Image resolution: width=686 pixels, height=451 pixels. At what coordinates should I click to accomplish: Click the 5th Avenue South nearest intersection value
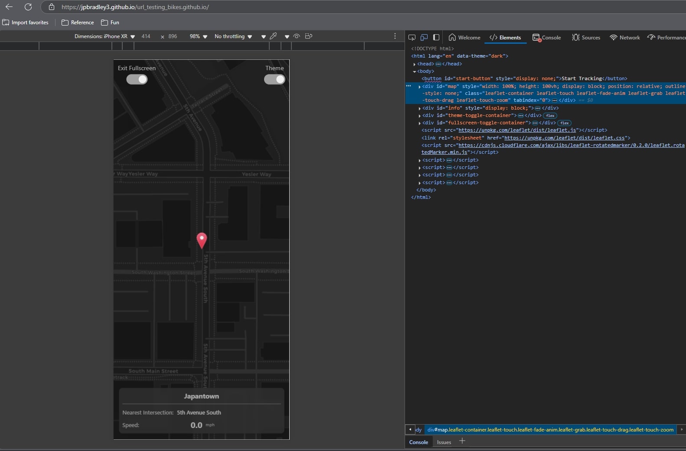pos(199,412)
